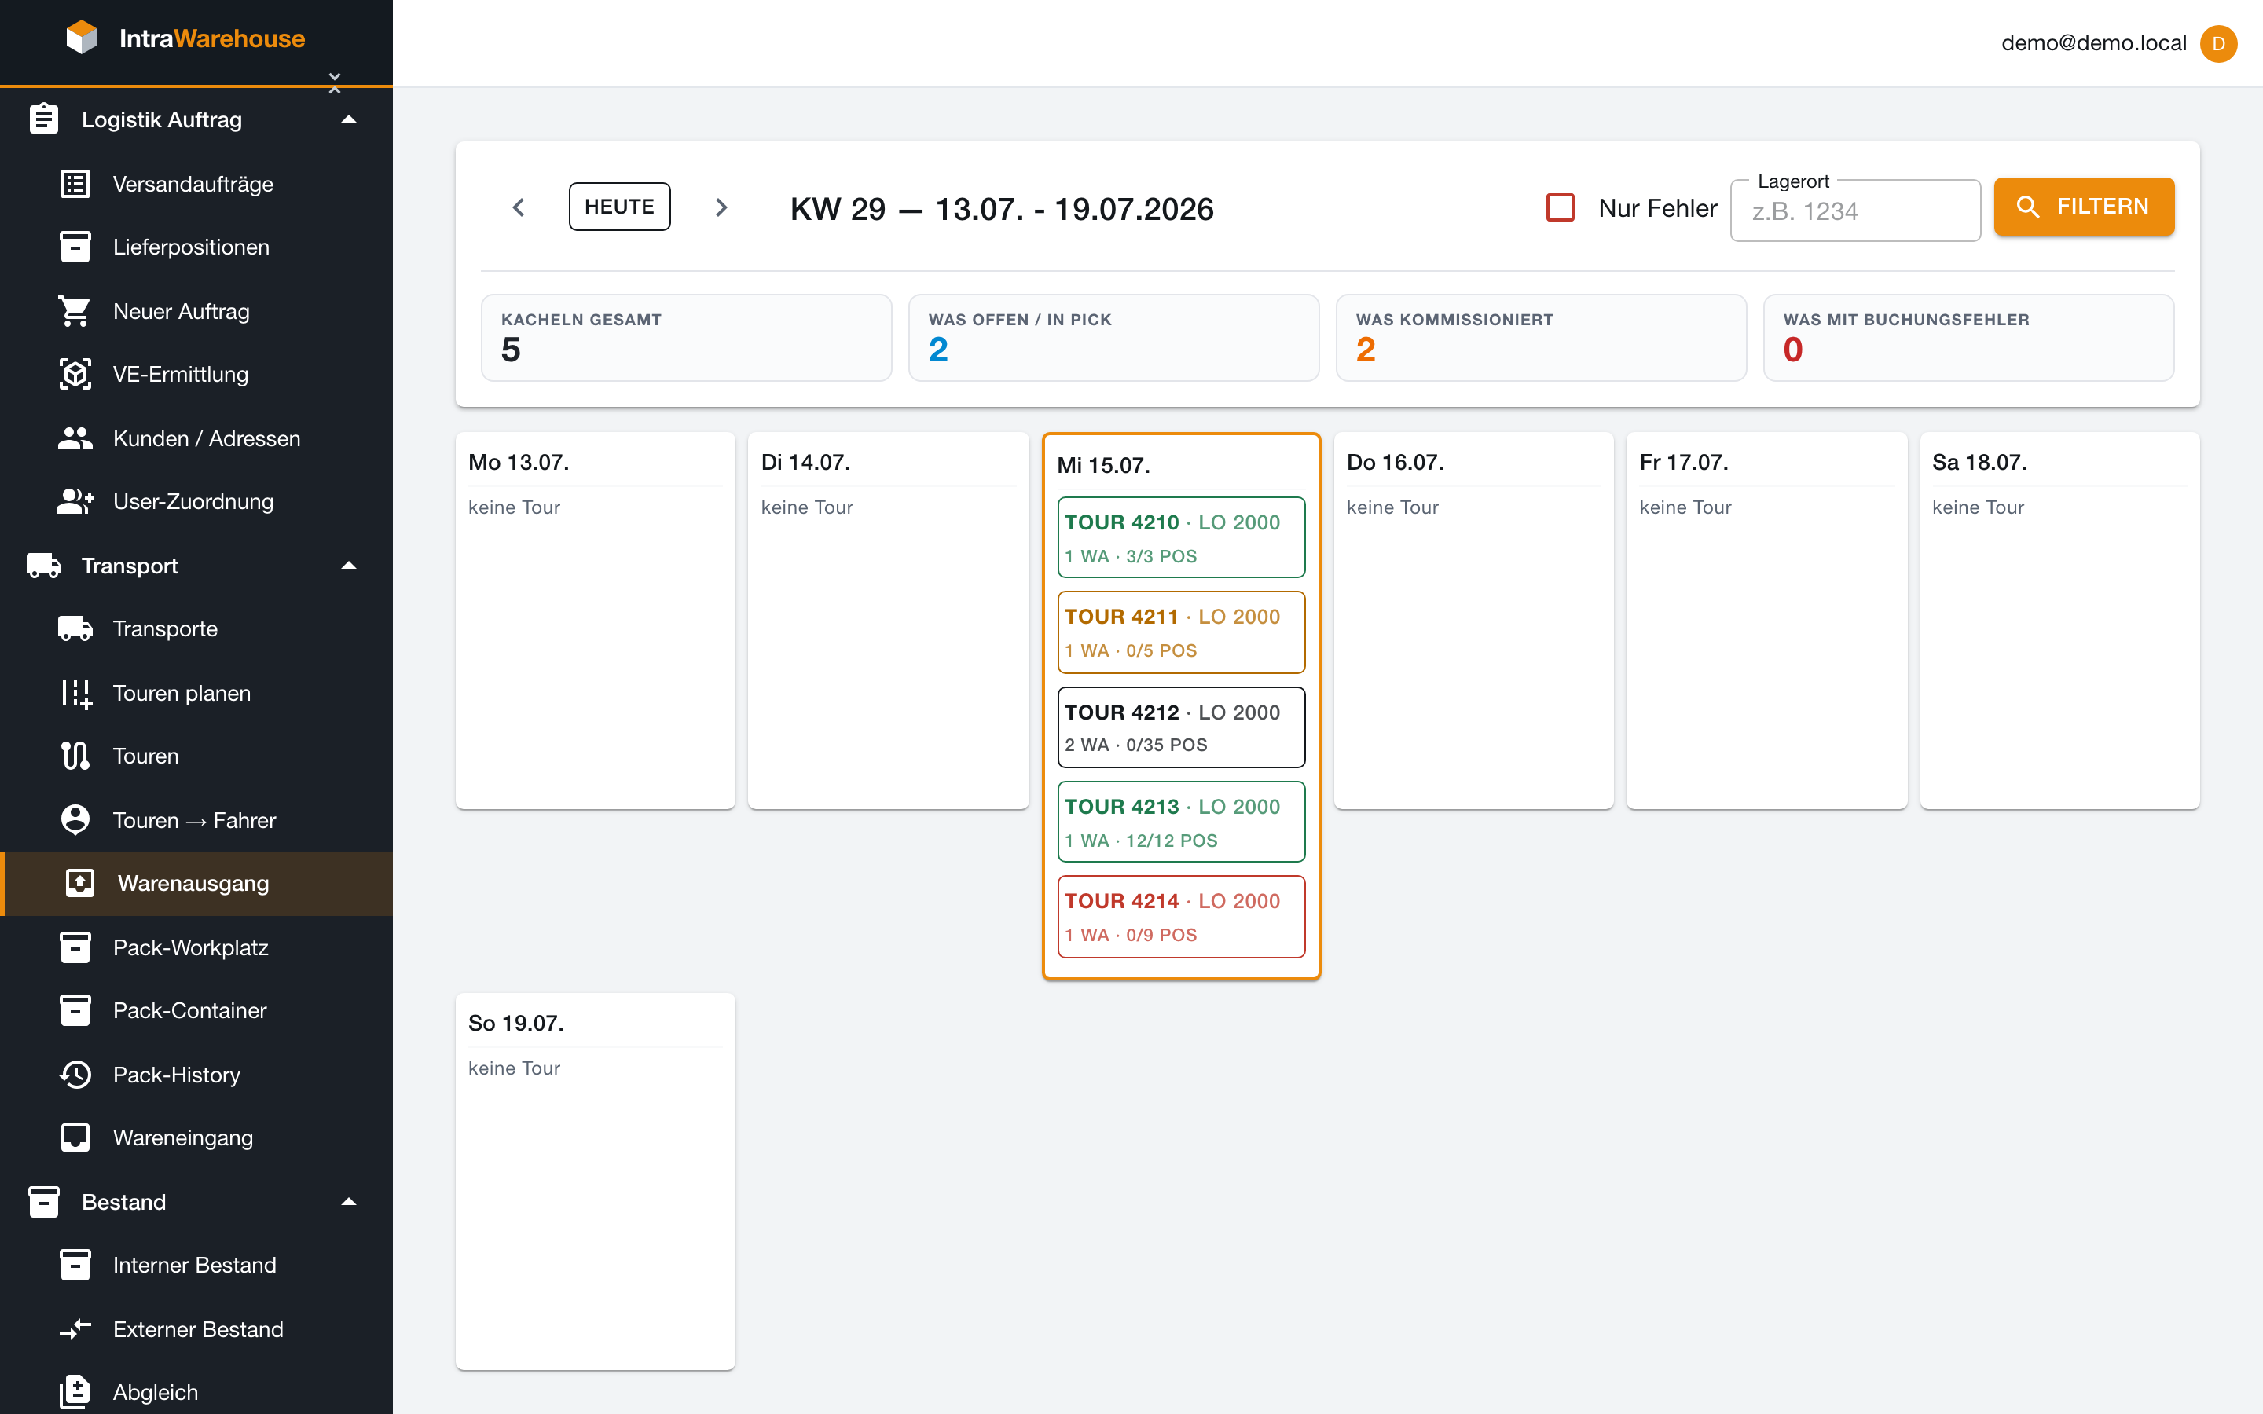Focus the Lagerort input field
The image size is (2263, 1414).
(1855, 211)
